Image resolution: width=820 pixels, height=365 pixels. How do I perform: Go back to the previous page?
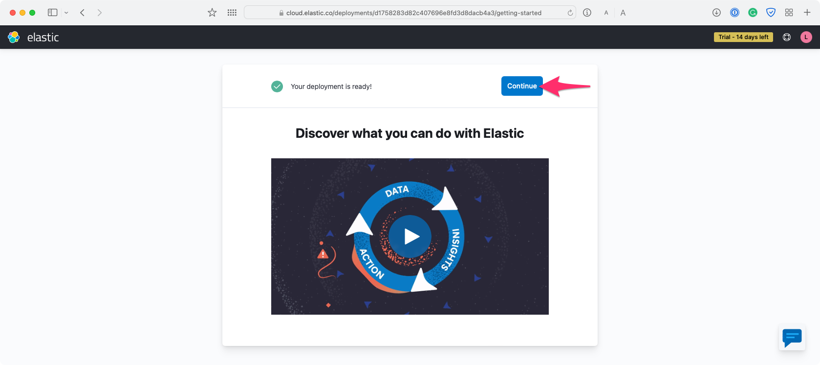[x=82, y=13]
